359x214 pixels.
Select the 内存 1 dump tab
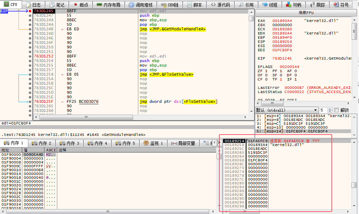point(14,143)
